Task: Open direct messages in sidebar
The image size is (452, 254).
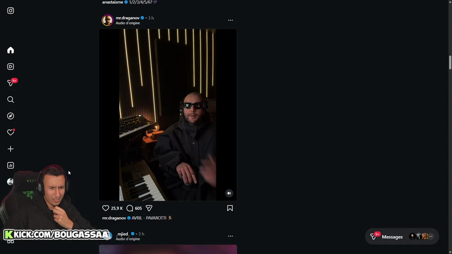Action: tap(11, 83)
